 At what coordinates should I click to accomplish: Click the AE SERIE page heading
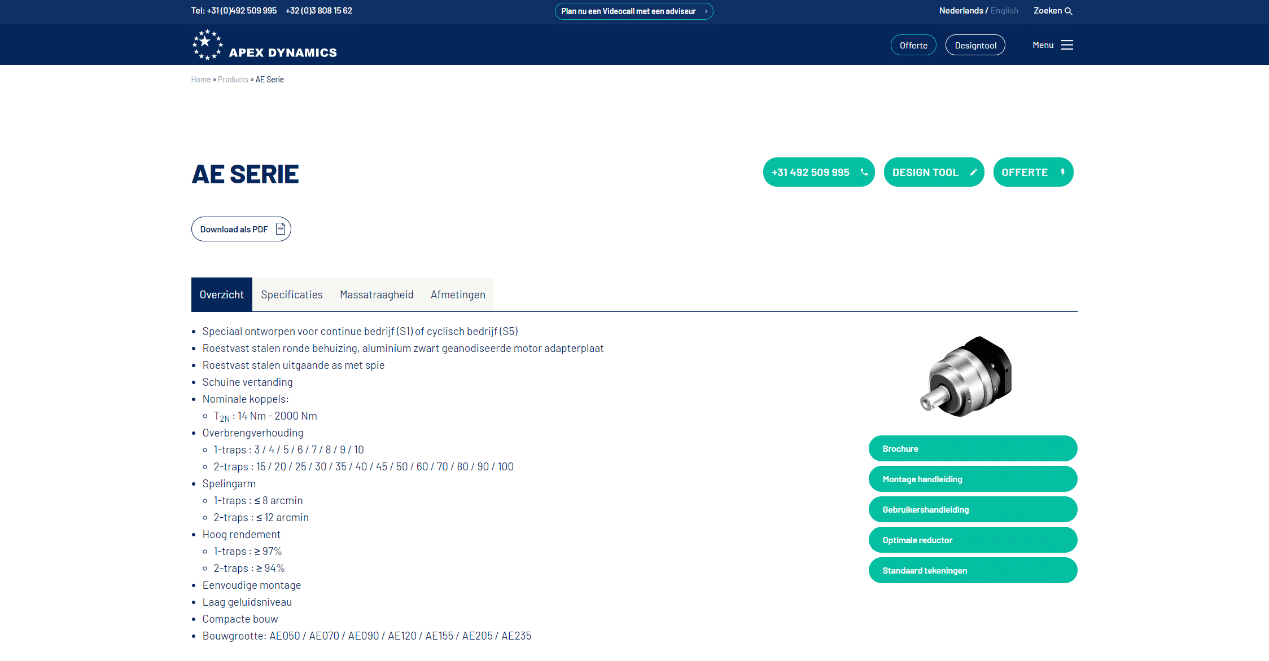tap(245, 174)
